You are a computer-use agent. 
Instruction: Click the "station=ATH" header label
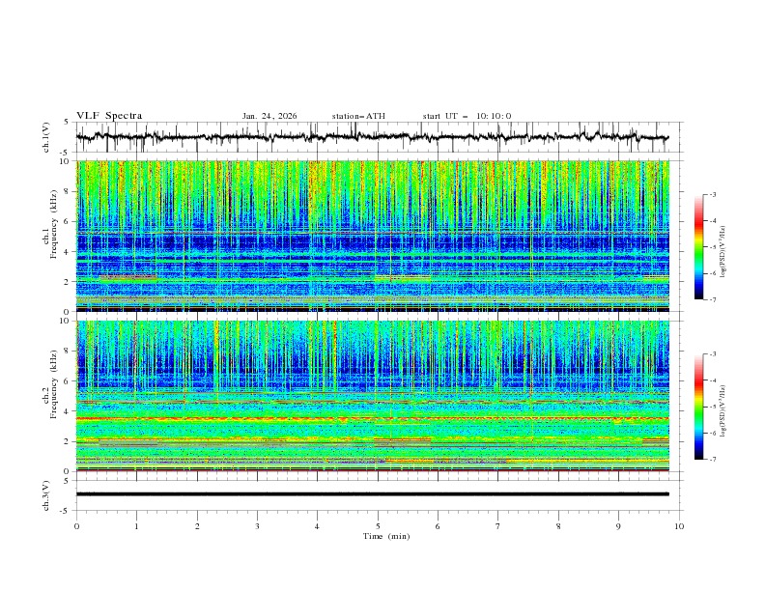[358, 116]
